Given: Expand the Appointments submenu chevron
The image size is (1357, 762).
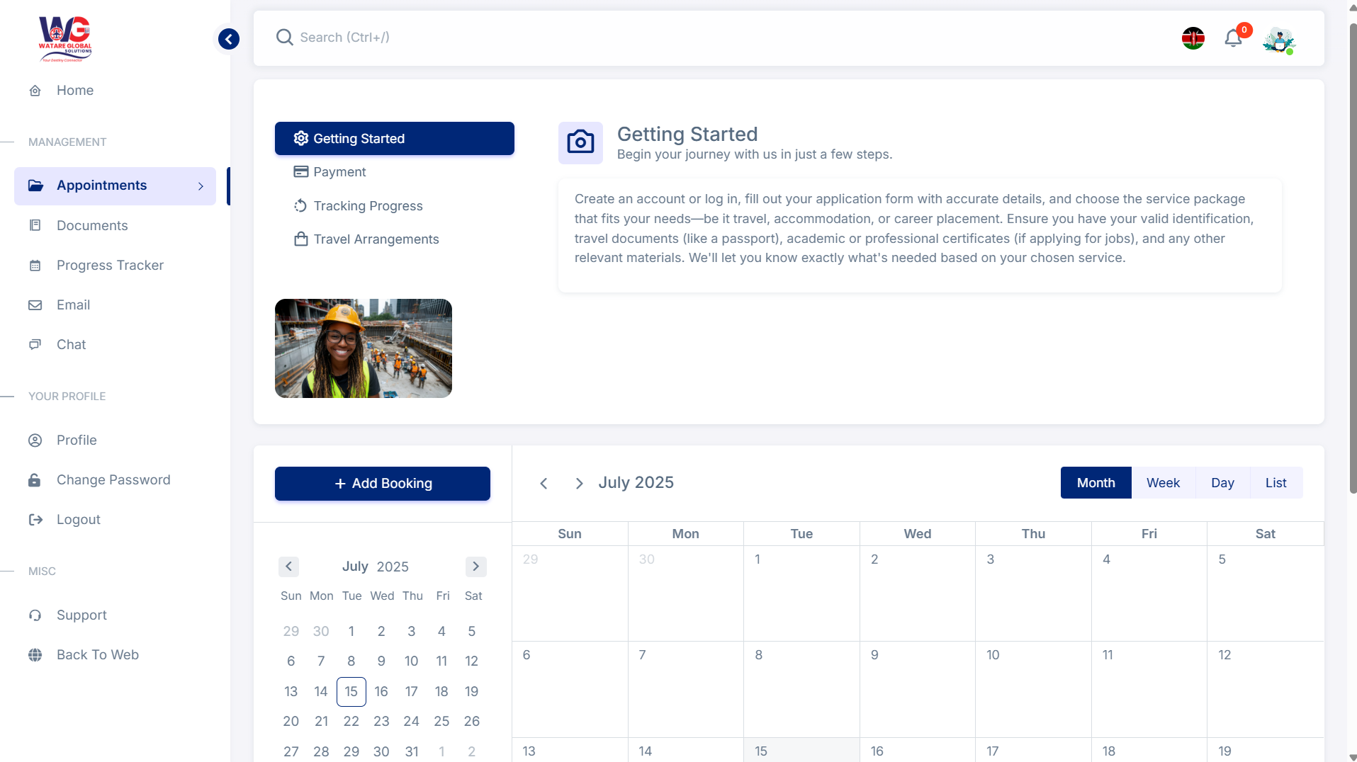Looking at the screenshot, I should click(x=201, y=186).
